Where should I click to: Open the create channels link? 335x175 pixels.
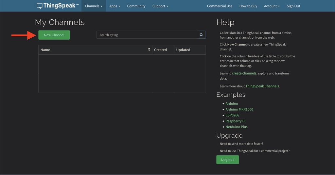click(x=244, y=73)
